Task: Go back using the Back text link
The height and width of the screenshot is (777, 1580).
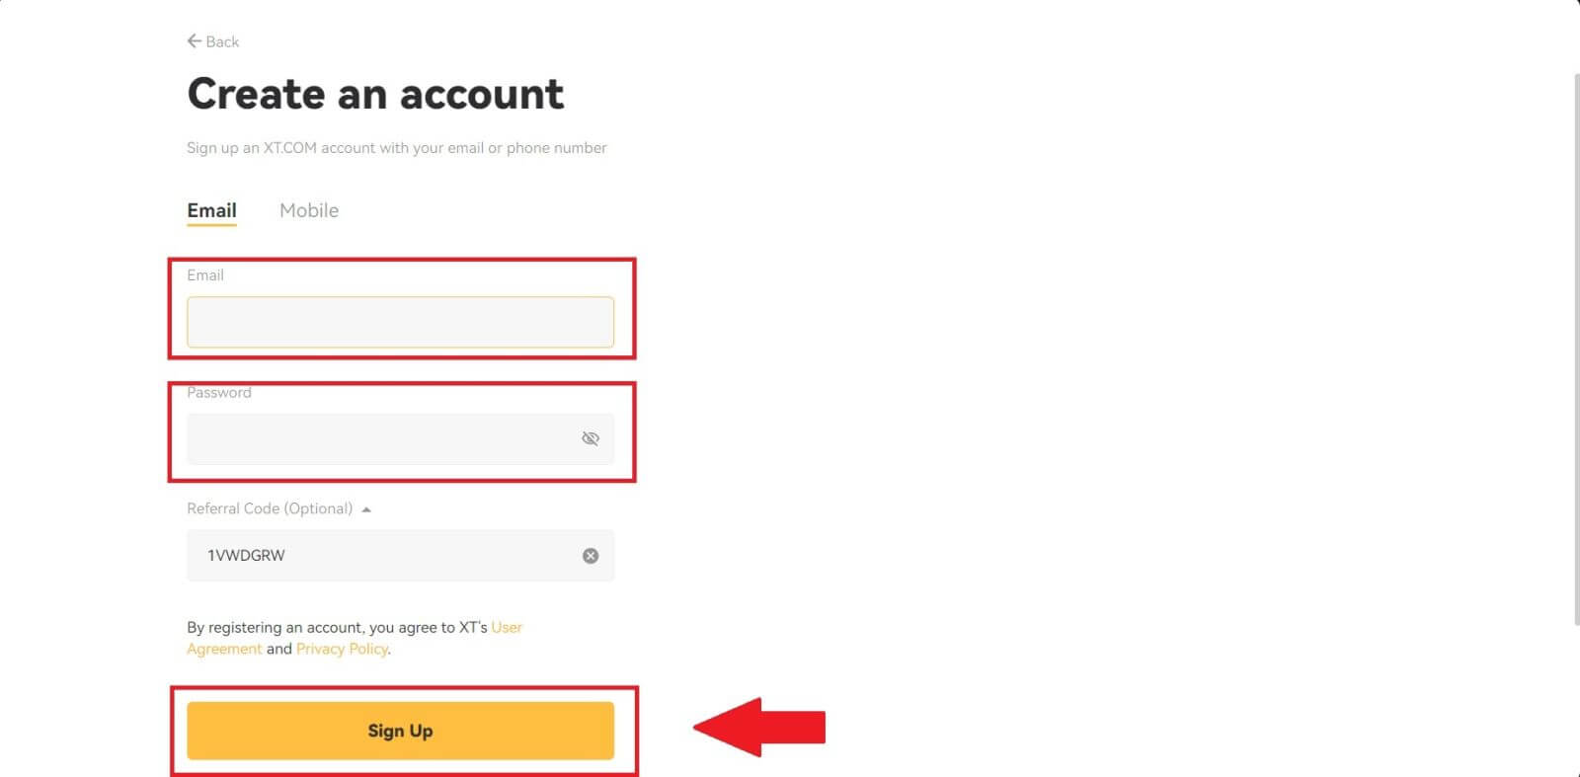Action: coord(222,41)
